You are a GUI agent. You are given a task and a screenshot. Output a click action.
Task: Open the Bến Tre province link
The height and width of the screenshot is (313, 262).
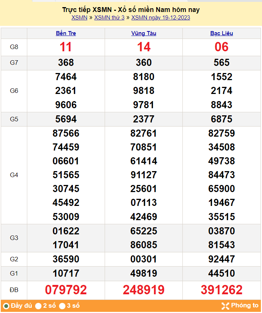pyautogui.click(x=66, y=33)
